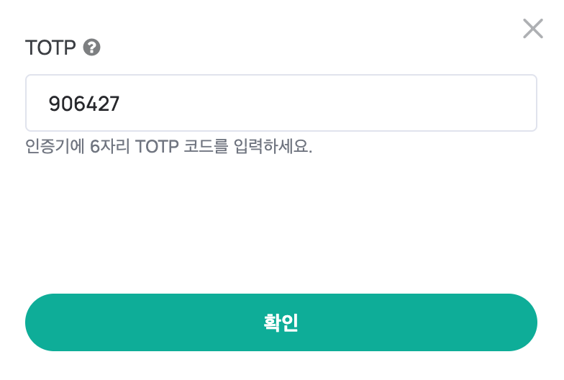Submit the entered code with the green button
Image resolution: width=564 pixels, height=380 pixels.
281,322
